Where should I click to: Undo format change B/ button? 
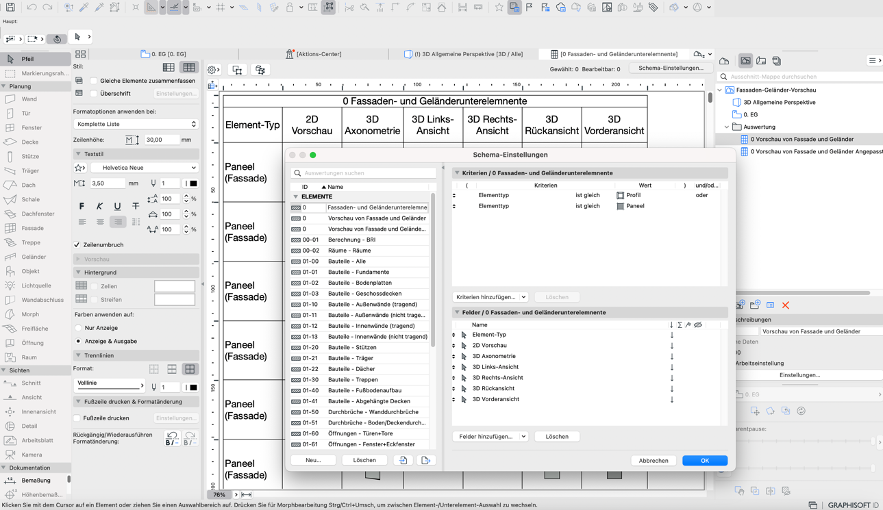click(172, 438)
